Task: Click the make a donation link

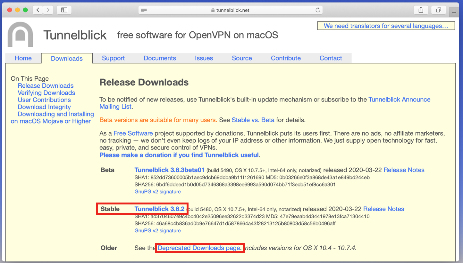Action: [179, 155]
